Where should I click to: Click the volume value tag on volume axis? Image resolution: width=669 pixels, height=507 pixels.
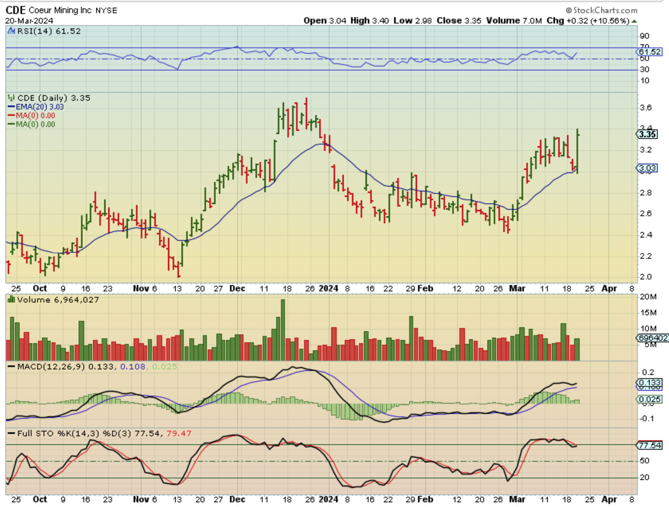[653, 338]
